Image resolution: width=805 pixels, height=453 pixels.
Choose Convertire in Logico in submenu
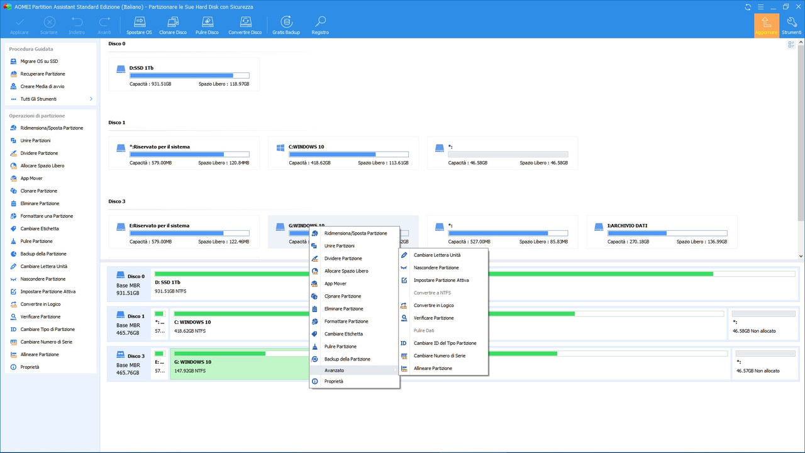pyautogui.click(x=443, y=305)
